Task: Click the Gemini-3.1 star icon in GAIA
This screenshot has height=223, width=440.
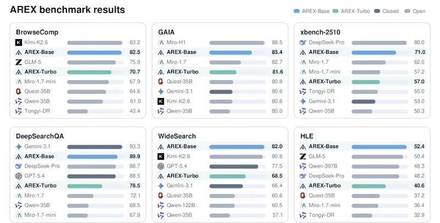Action: point(161,91)
